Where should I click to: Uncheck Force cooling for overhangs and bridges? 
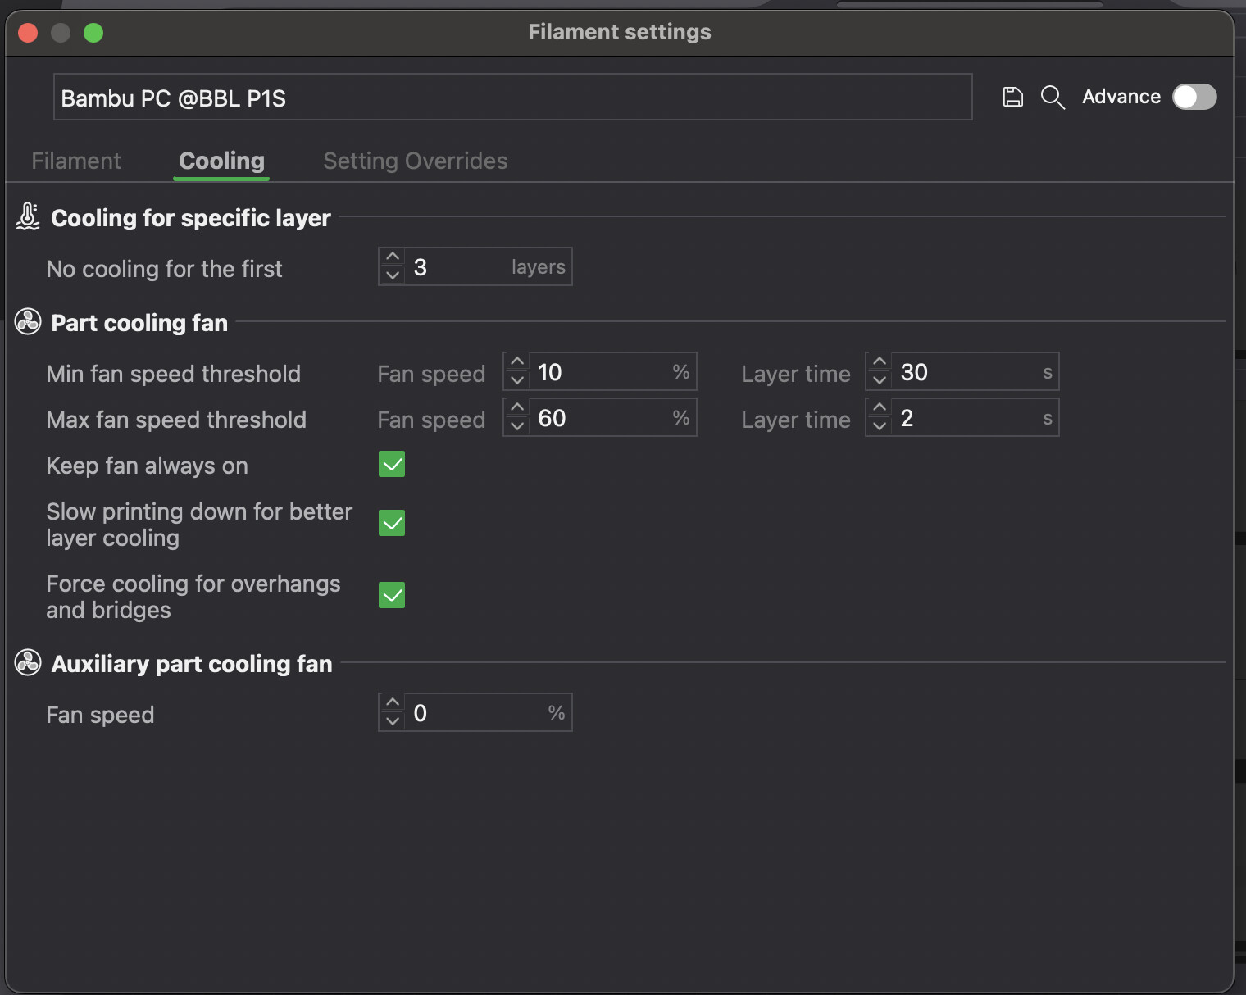(392, 595)
